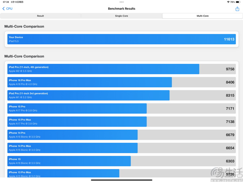Click the 11613 score value
Image resolution: width=243 pixels, height=182 pixels.
tap(229, 39)
